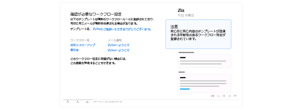The height and width of the screenshot is (110, 305).
Task: Open the gamepad icon in bottom toolbar
Action: tap(213, 96)
